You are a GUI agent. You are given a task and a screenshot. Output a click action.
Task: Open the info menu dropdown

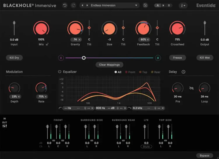183,6
